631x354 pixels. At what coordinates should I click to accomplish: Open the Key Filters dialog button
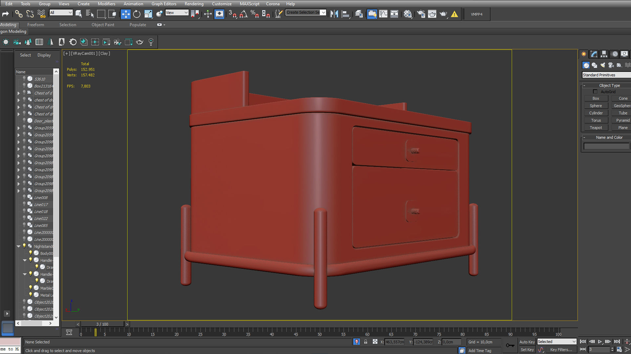click(561, 350)
